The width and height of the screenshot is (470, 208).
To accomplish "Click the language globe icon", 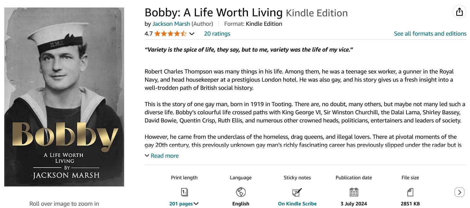I will click(x=241, y=192).
